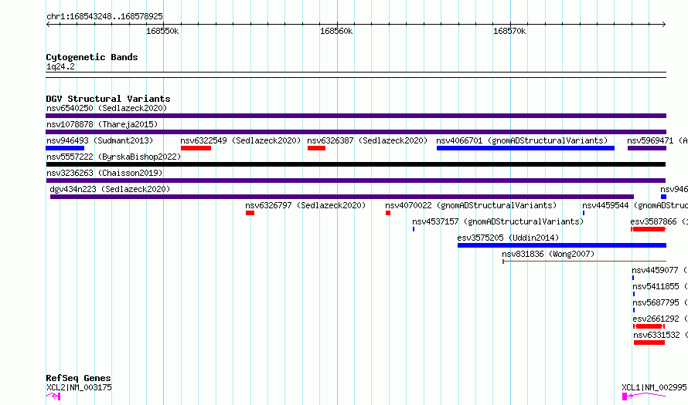Screen dimensions: 688x405
Task: Click the 168570k ruler position label
Action: click(x=509, y=32)
